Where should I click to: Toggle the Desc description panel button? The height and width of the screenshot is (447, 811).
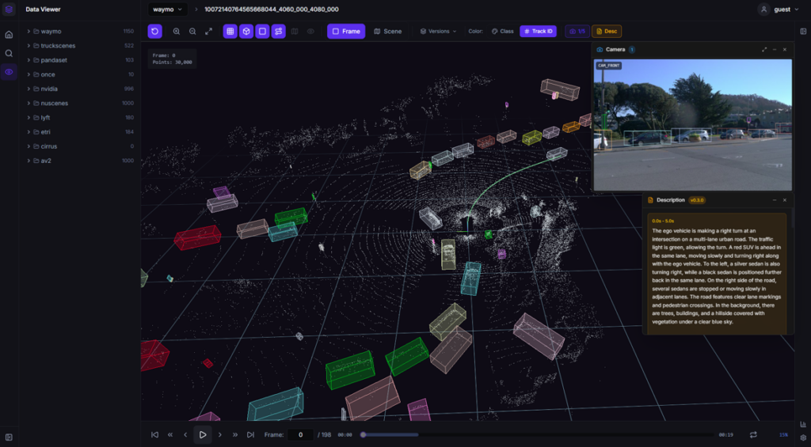pos(606,32)
